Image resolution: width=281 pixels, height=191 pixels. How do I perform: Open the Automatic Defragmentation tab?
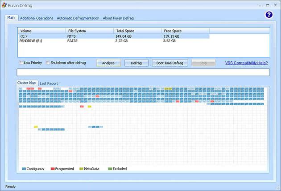[78, 18]
